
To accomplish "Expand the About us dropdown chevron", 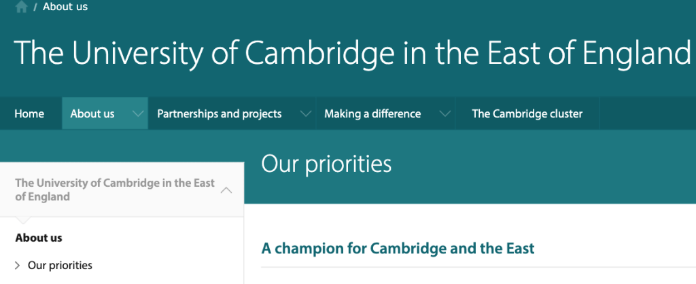I will point(139,113).
